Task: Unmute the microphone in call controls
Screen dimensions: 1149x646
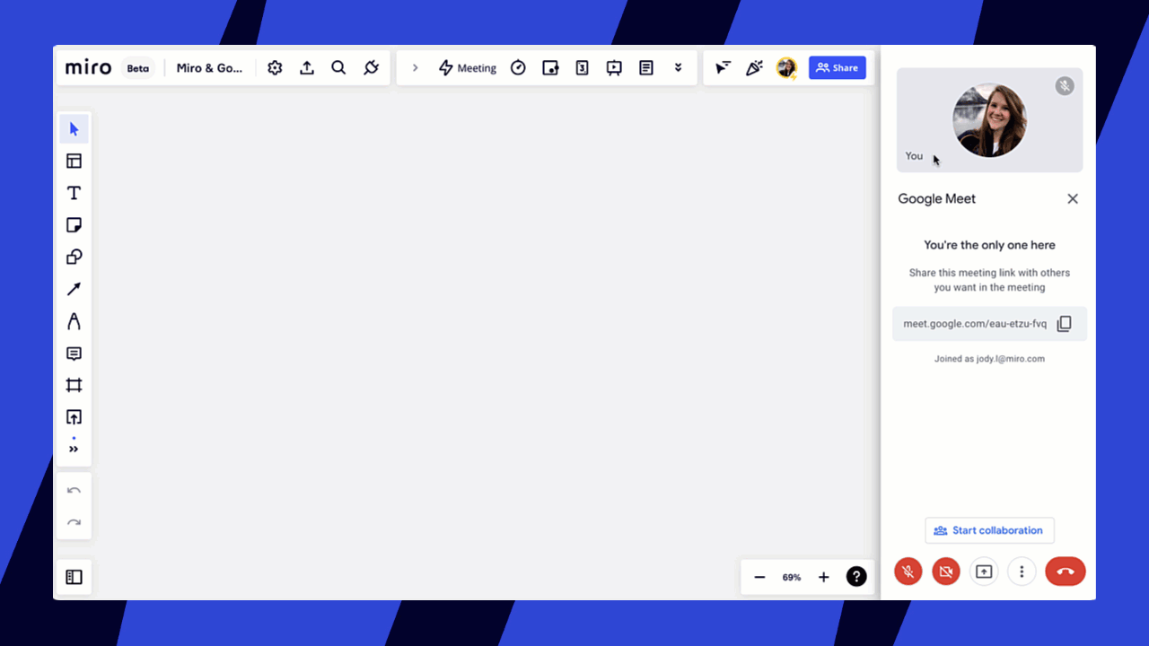Action: [908, 572]
